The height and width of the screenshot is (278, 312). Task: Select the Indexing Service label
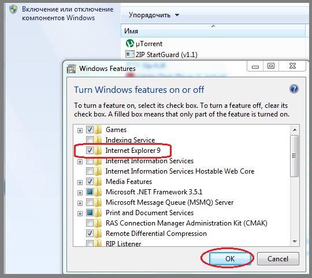130,140
